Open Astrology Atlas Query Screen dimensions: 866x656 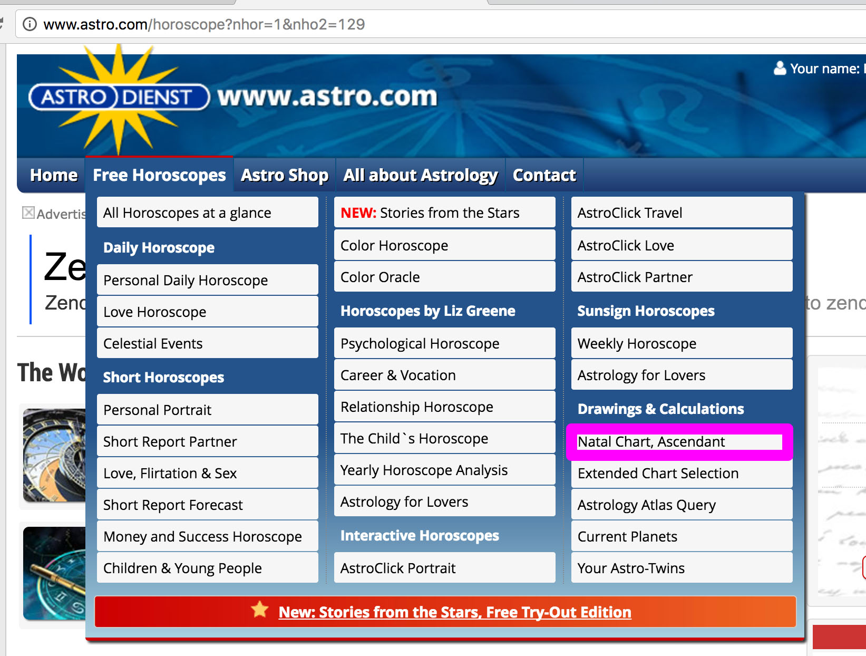pyautogui.click(x=682, y=505)
